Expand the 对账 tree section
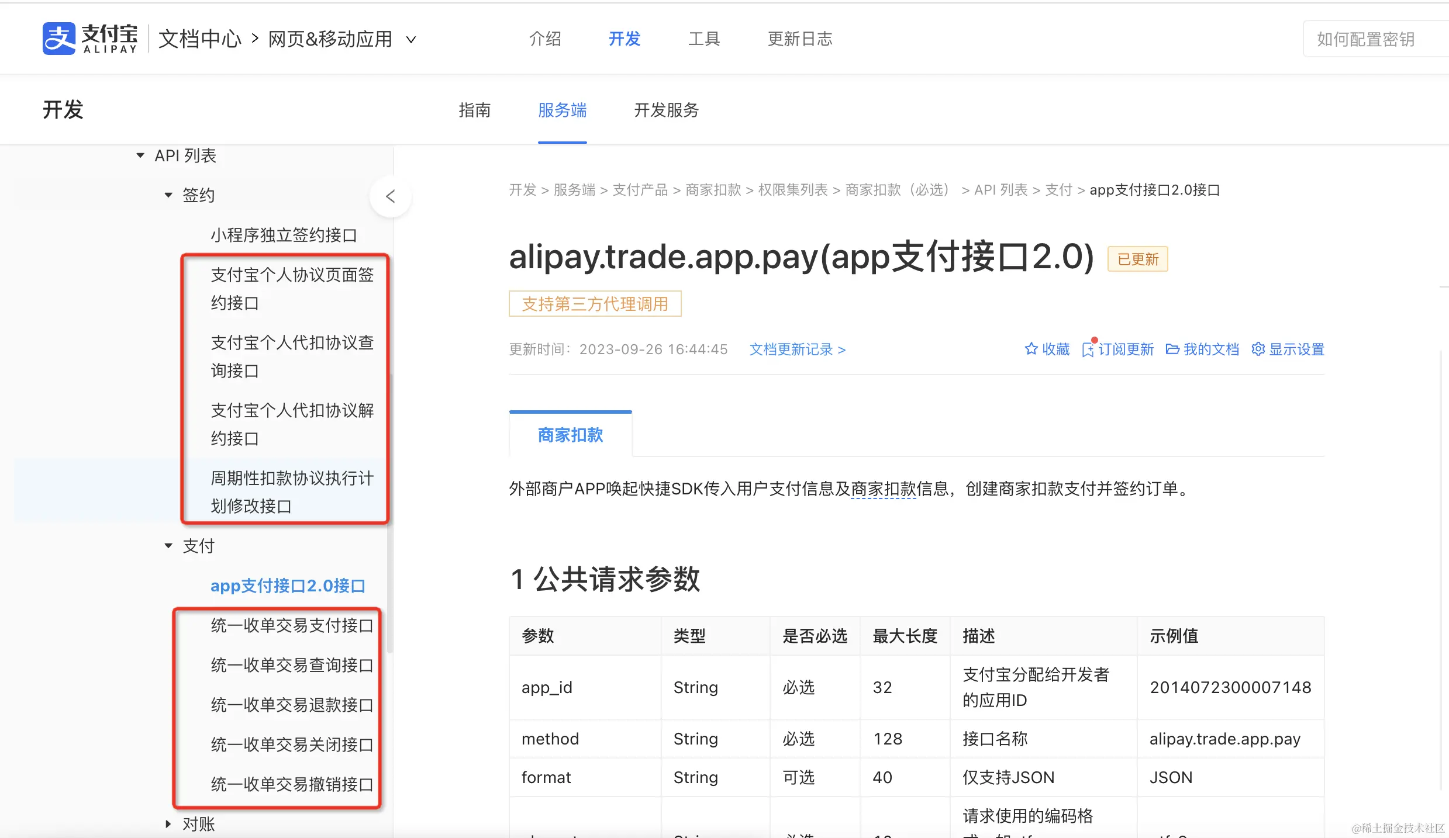The height and width of the screenshot is (838, 1449). click(x=168, y=824)
